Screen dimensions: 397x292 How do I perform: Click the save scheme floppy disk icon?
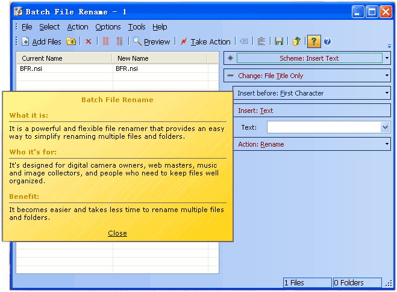click(x=279, y=41)
